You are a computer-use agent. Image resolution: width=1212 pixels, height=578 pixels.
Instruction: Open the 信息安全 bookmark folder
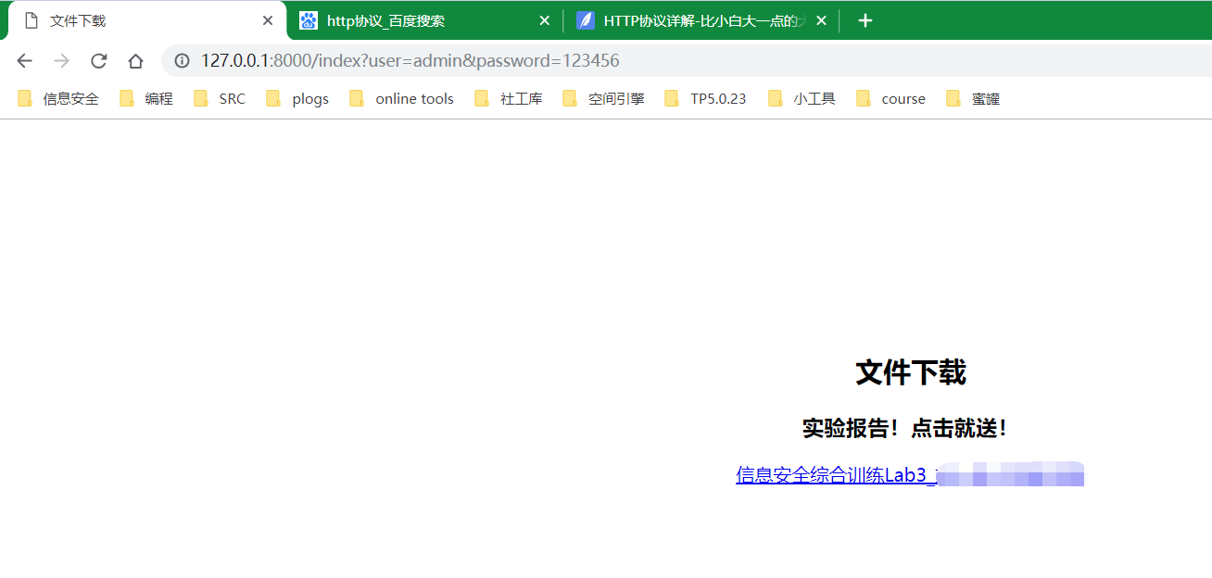(58, 99)
